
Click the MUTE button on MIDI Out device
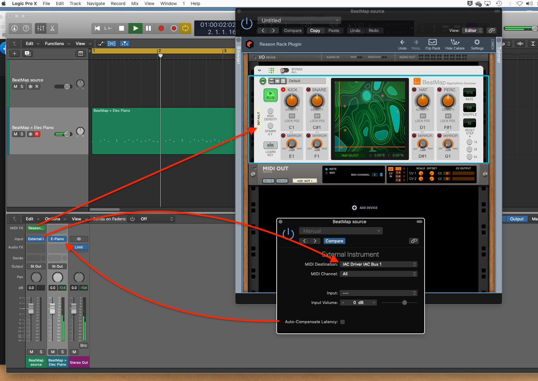click(x=268, y=181)
